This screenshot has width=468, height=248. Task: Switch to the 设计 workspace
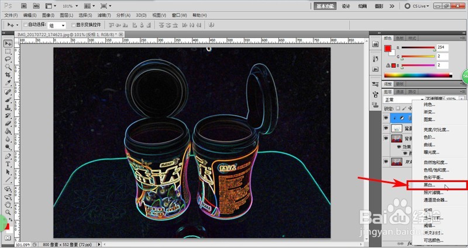tap(346, 6)
